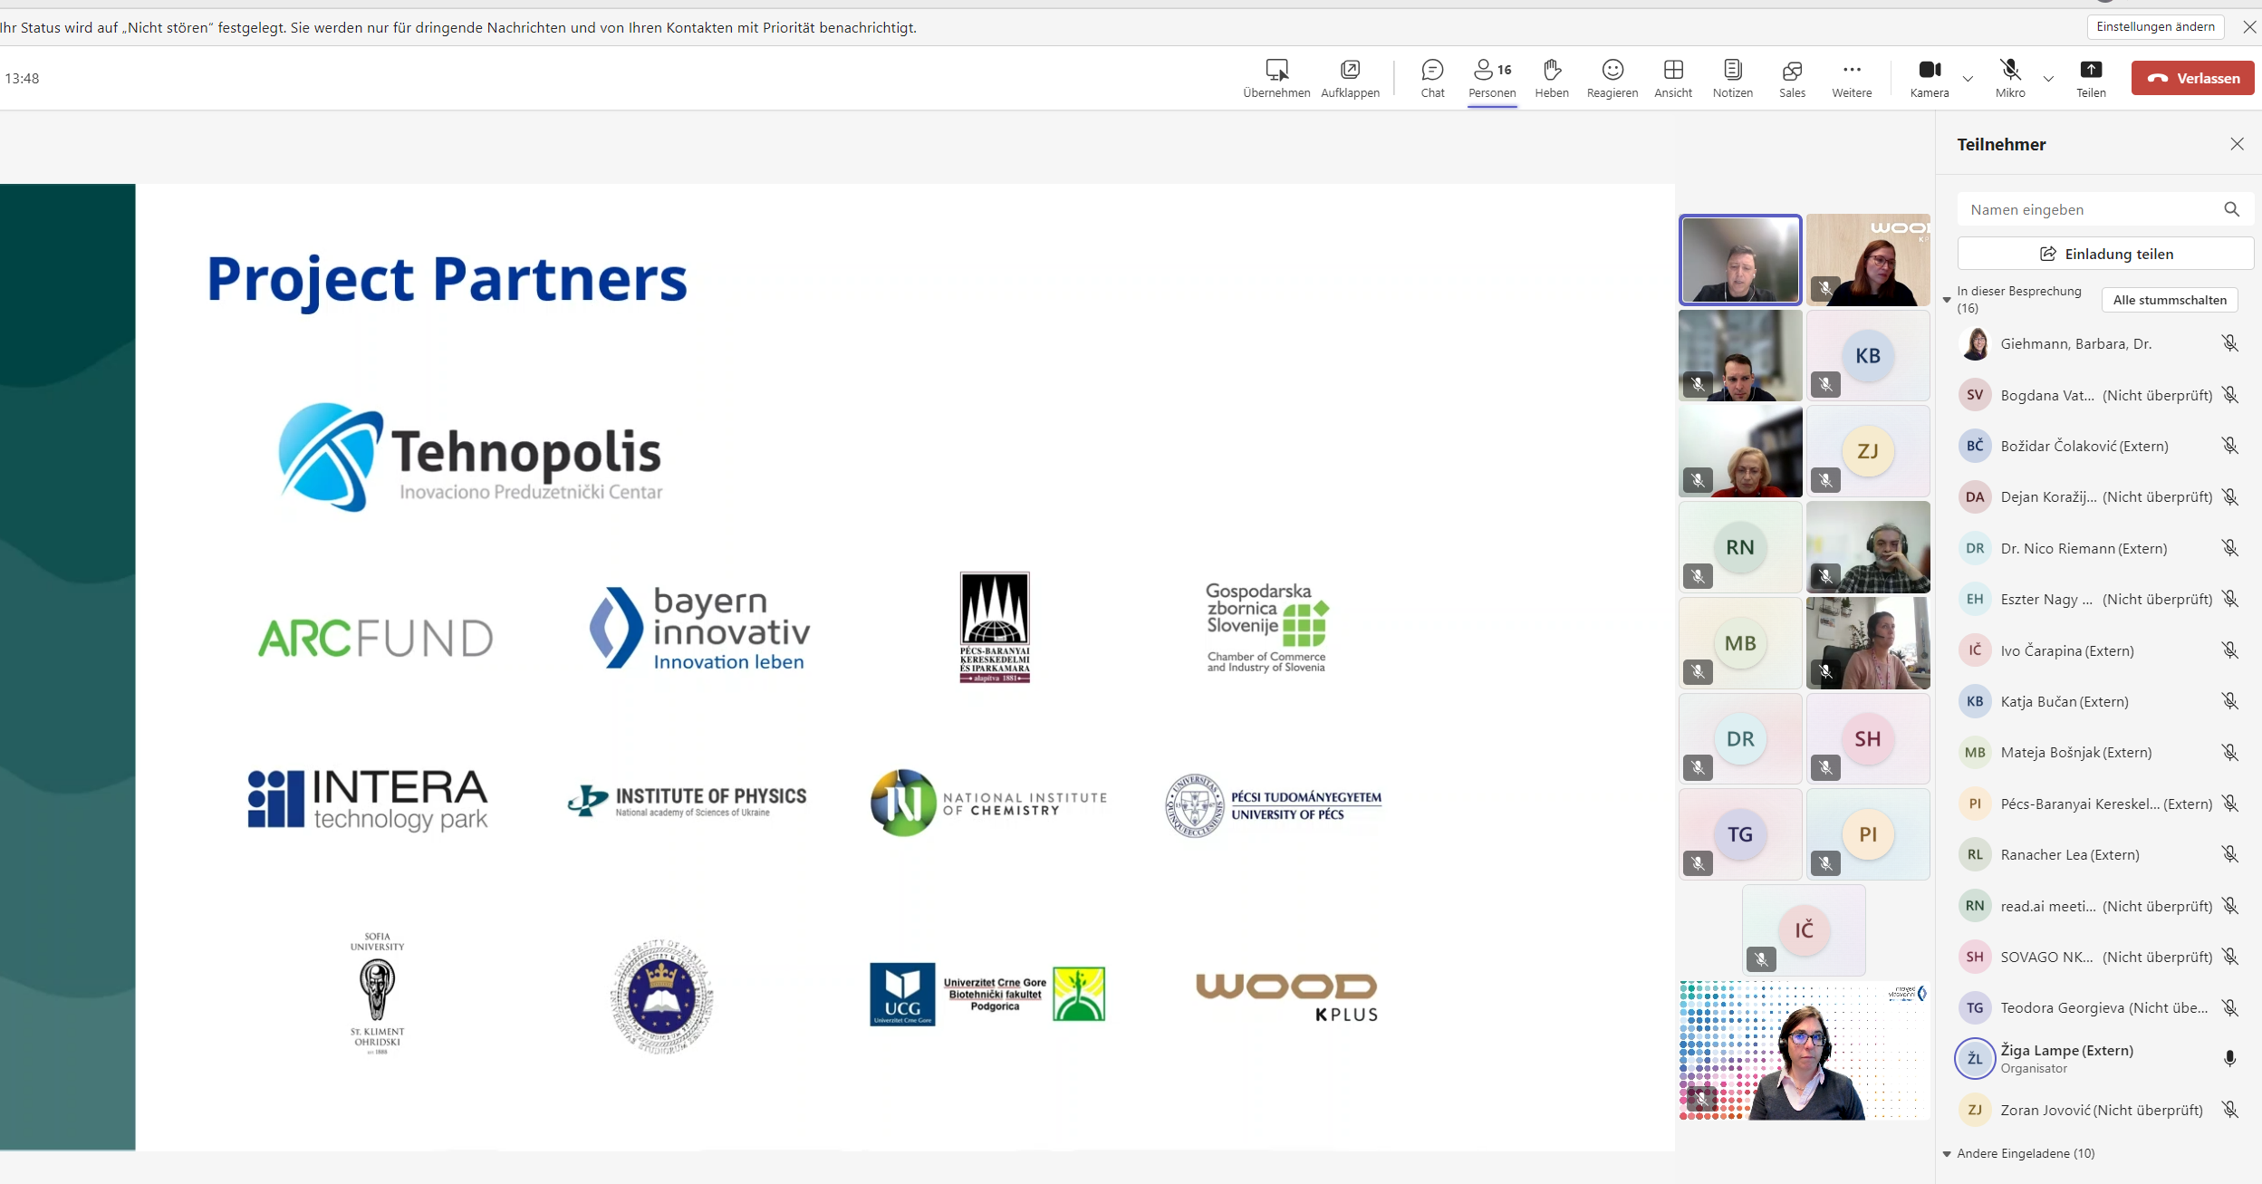Click Einstellungen ändern button

tap(2155, 27)
